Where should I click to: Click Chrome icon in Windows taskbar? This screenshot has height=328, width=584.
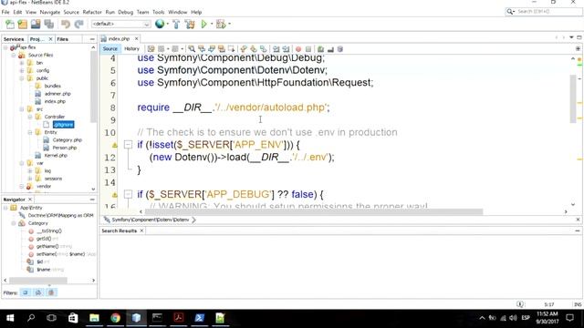click(116, 318)
